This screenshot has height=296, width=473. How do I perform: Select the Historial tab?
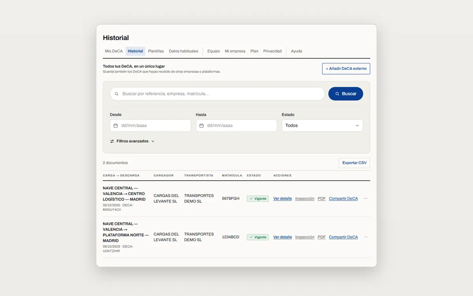[x=135, y=51]
